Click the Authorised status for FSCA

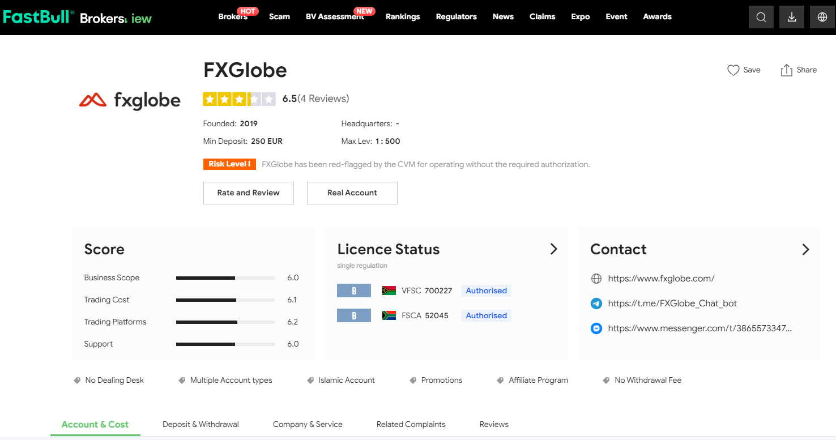point(486,315)
